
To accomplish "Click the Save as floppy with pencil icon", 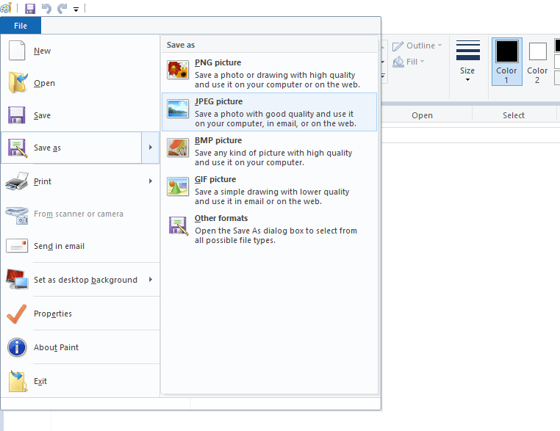I will point(17,148).
